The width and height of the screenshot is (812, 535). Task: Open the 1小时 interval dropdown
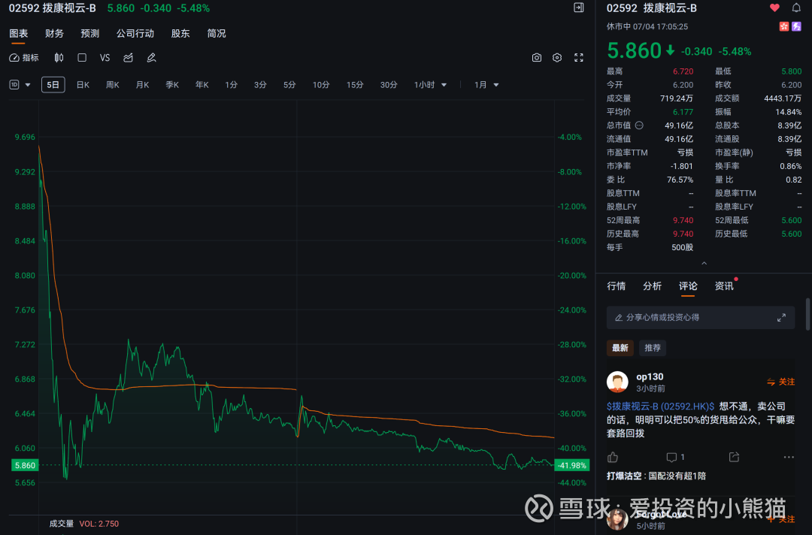point(430,85)
